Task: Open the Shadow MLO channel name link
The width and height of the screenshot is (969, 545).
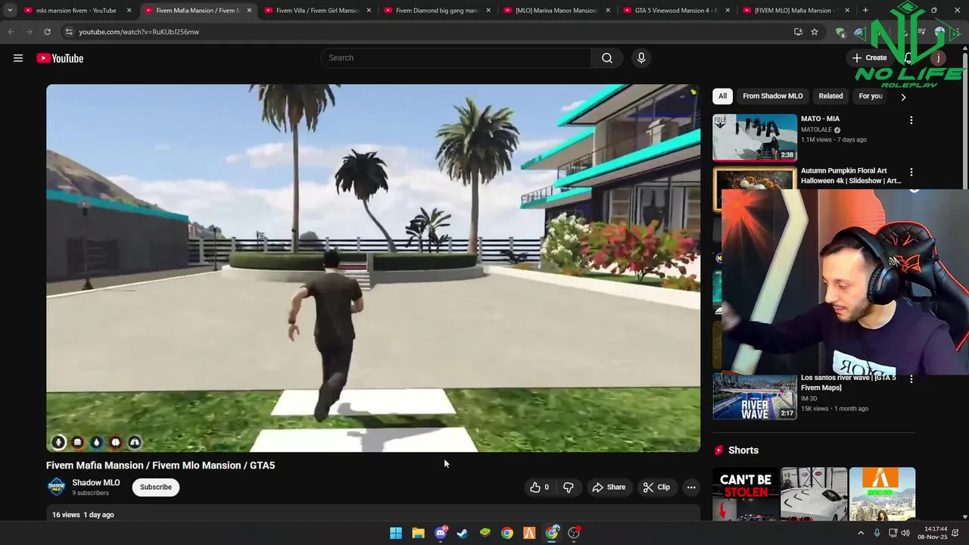Action: coord(96,482)
